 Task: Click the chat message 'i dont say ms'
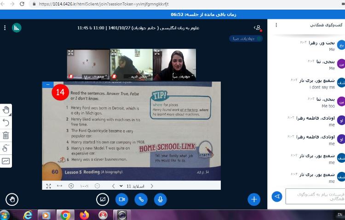click(322, 87)
